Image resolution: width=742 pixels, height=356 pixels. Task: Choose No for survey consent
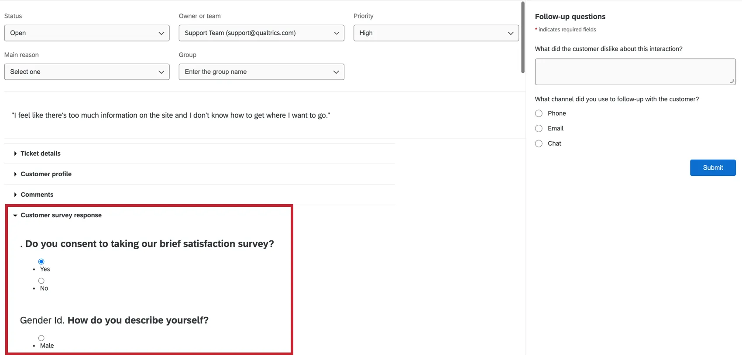pyautogui.click(x=41, y=281)
